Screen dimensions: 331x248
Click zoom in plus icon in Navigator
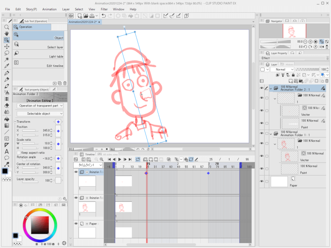click(x=310, y=42)
